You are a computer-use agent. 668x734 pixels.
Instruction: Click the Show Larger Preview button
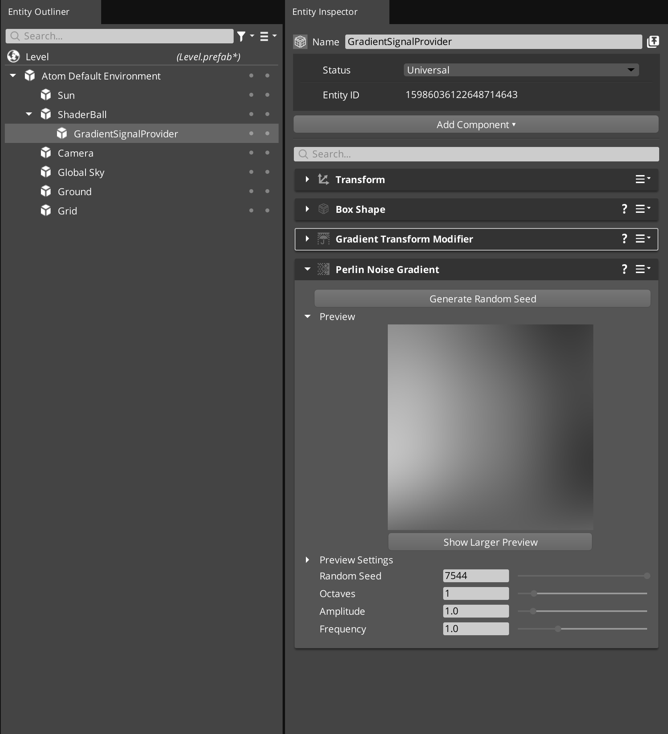pos(490,542)
